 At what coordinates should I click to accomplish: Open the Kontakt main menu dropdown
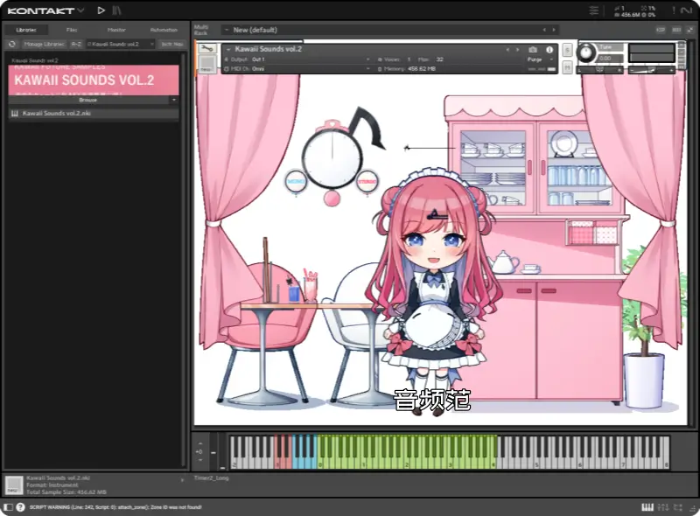tap(80, 10)
